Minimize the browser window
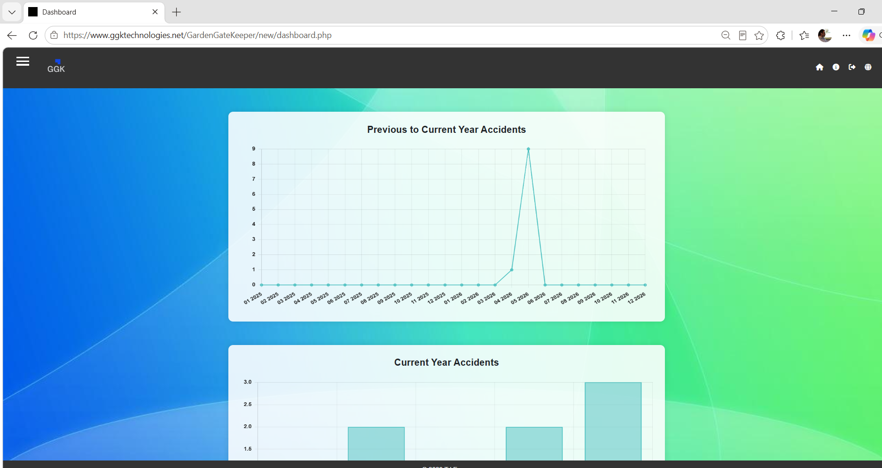This screenshot has width=882, height=468. coord(835,11)
